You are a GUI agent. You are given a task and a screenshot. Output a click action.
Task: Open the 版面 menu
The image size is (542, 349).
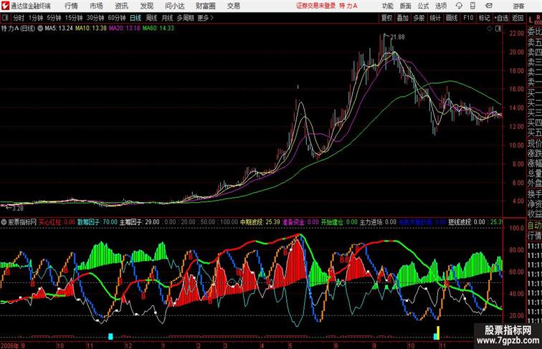[406, 6]
